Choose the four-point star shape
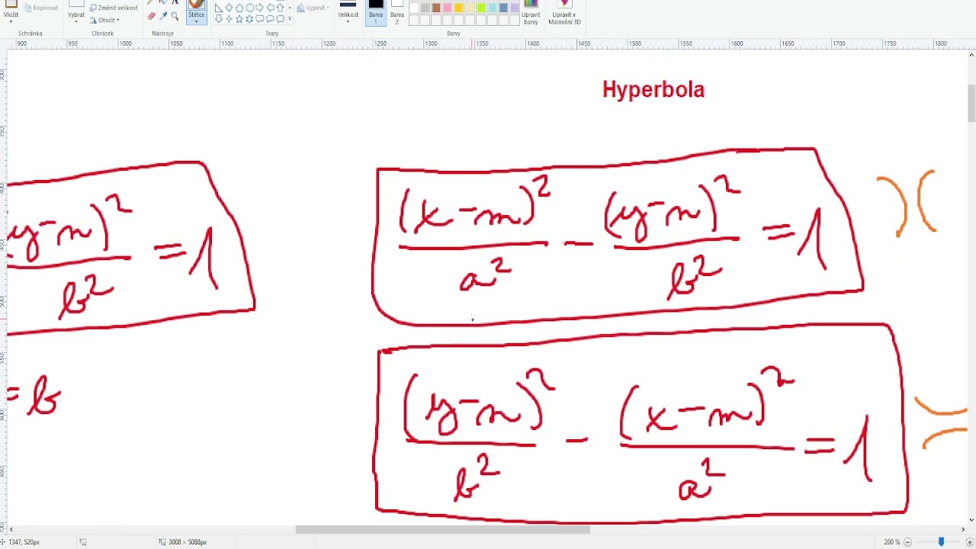Screen dimensions: 976x549 (229, 19)
